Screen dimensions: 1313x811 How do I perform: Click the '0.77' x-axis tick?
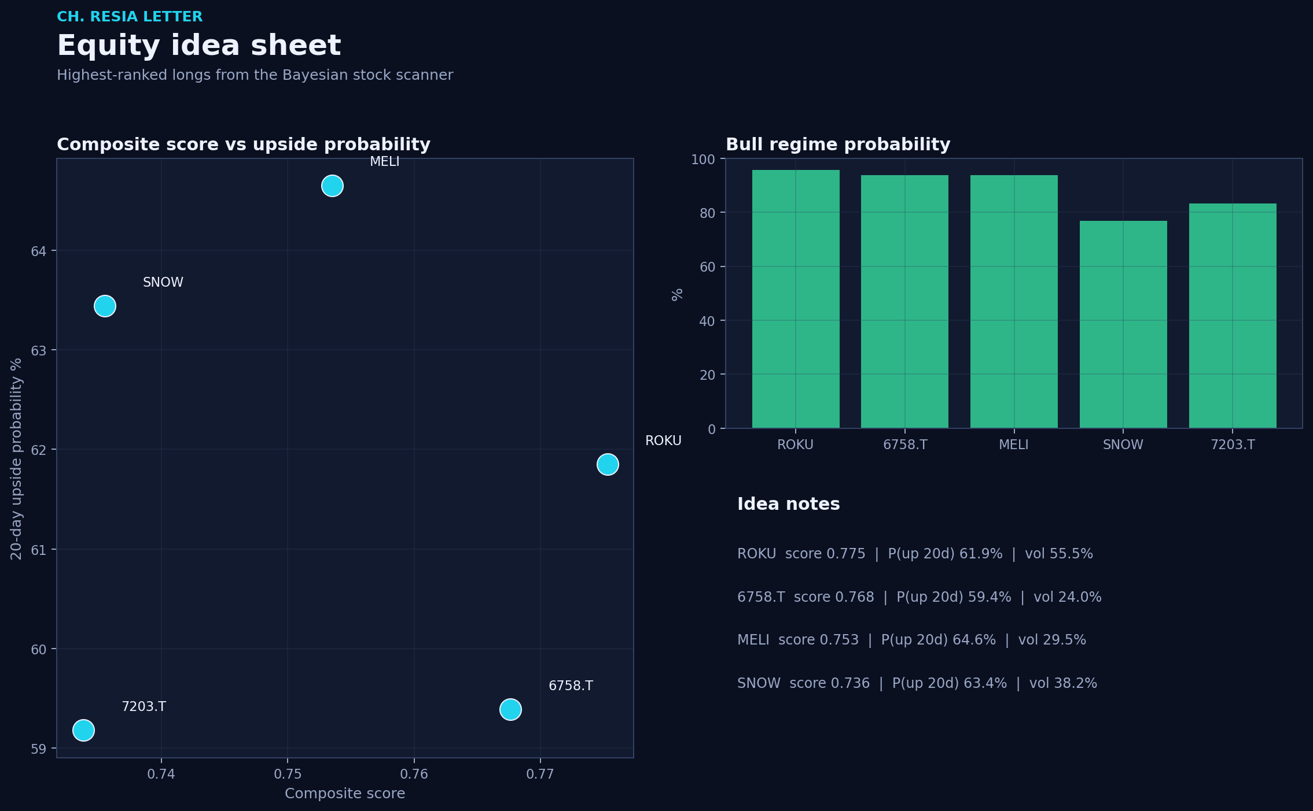tap(540, 774)
